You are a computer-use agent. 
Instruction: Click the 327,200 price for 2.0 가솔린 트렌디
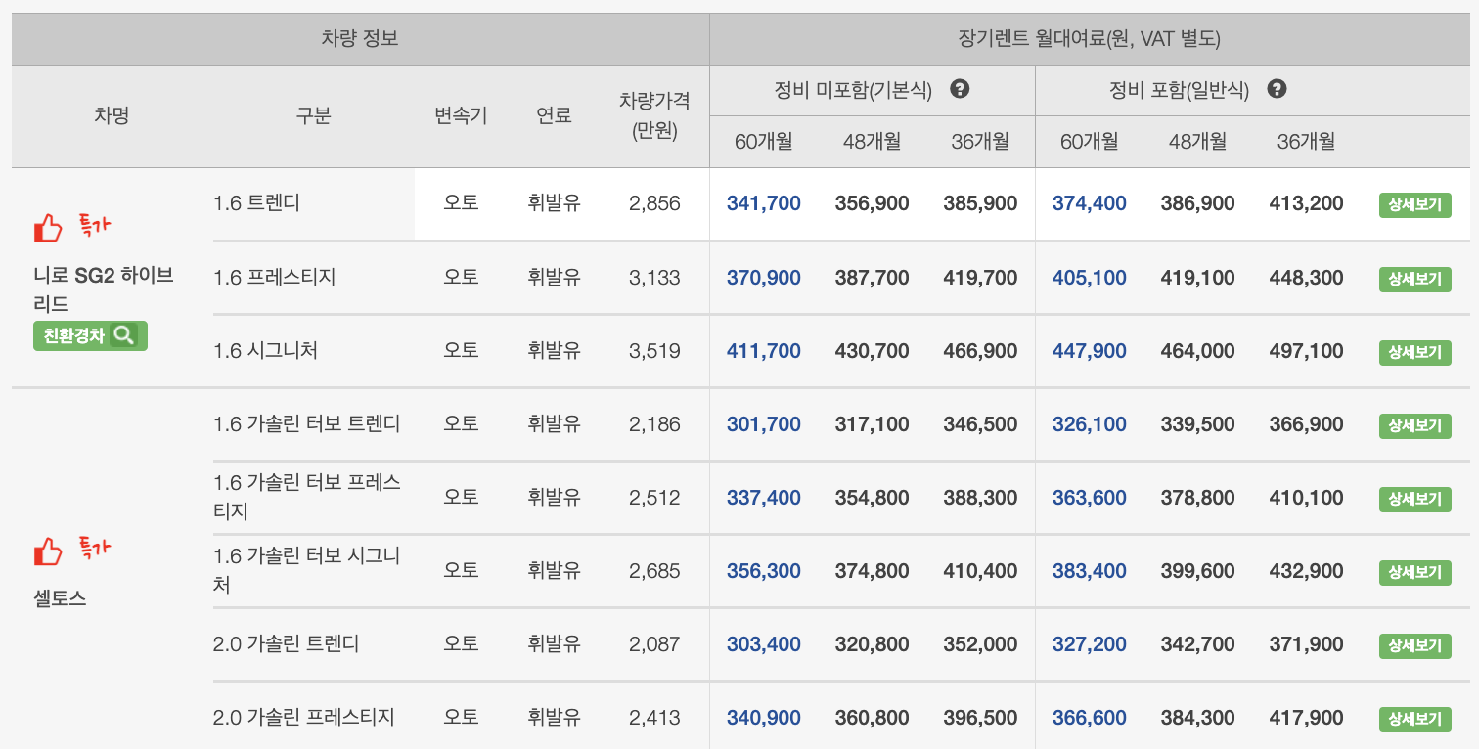tap(1089, 644)
